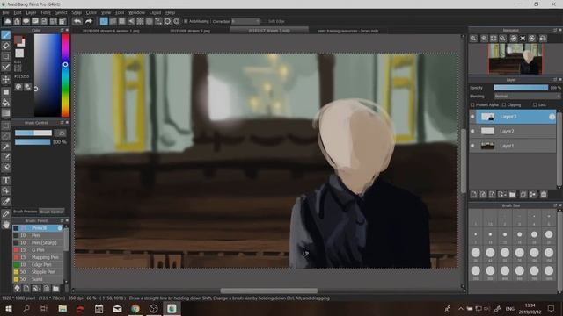Click the canvas horizontal scrollbar
Image resolution: width=563 pixels, height=316 pixels.
[268, 291]
